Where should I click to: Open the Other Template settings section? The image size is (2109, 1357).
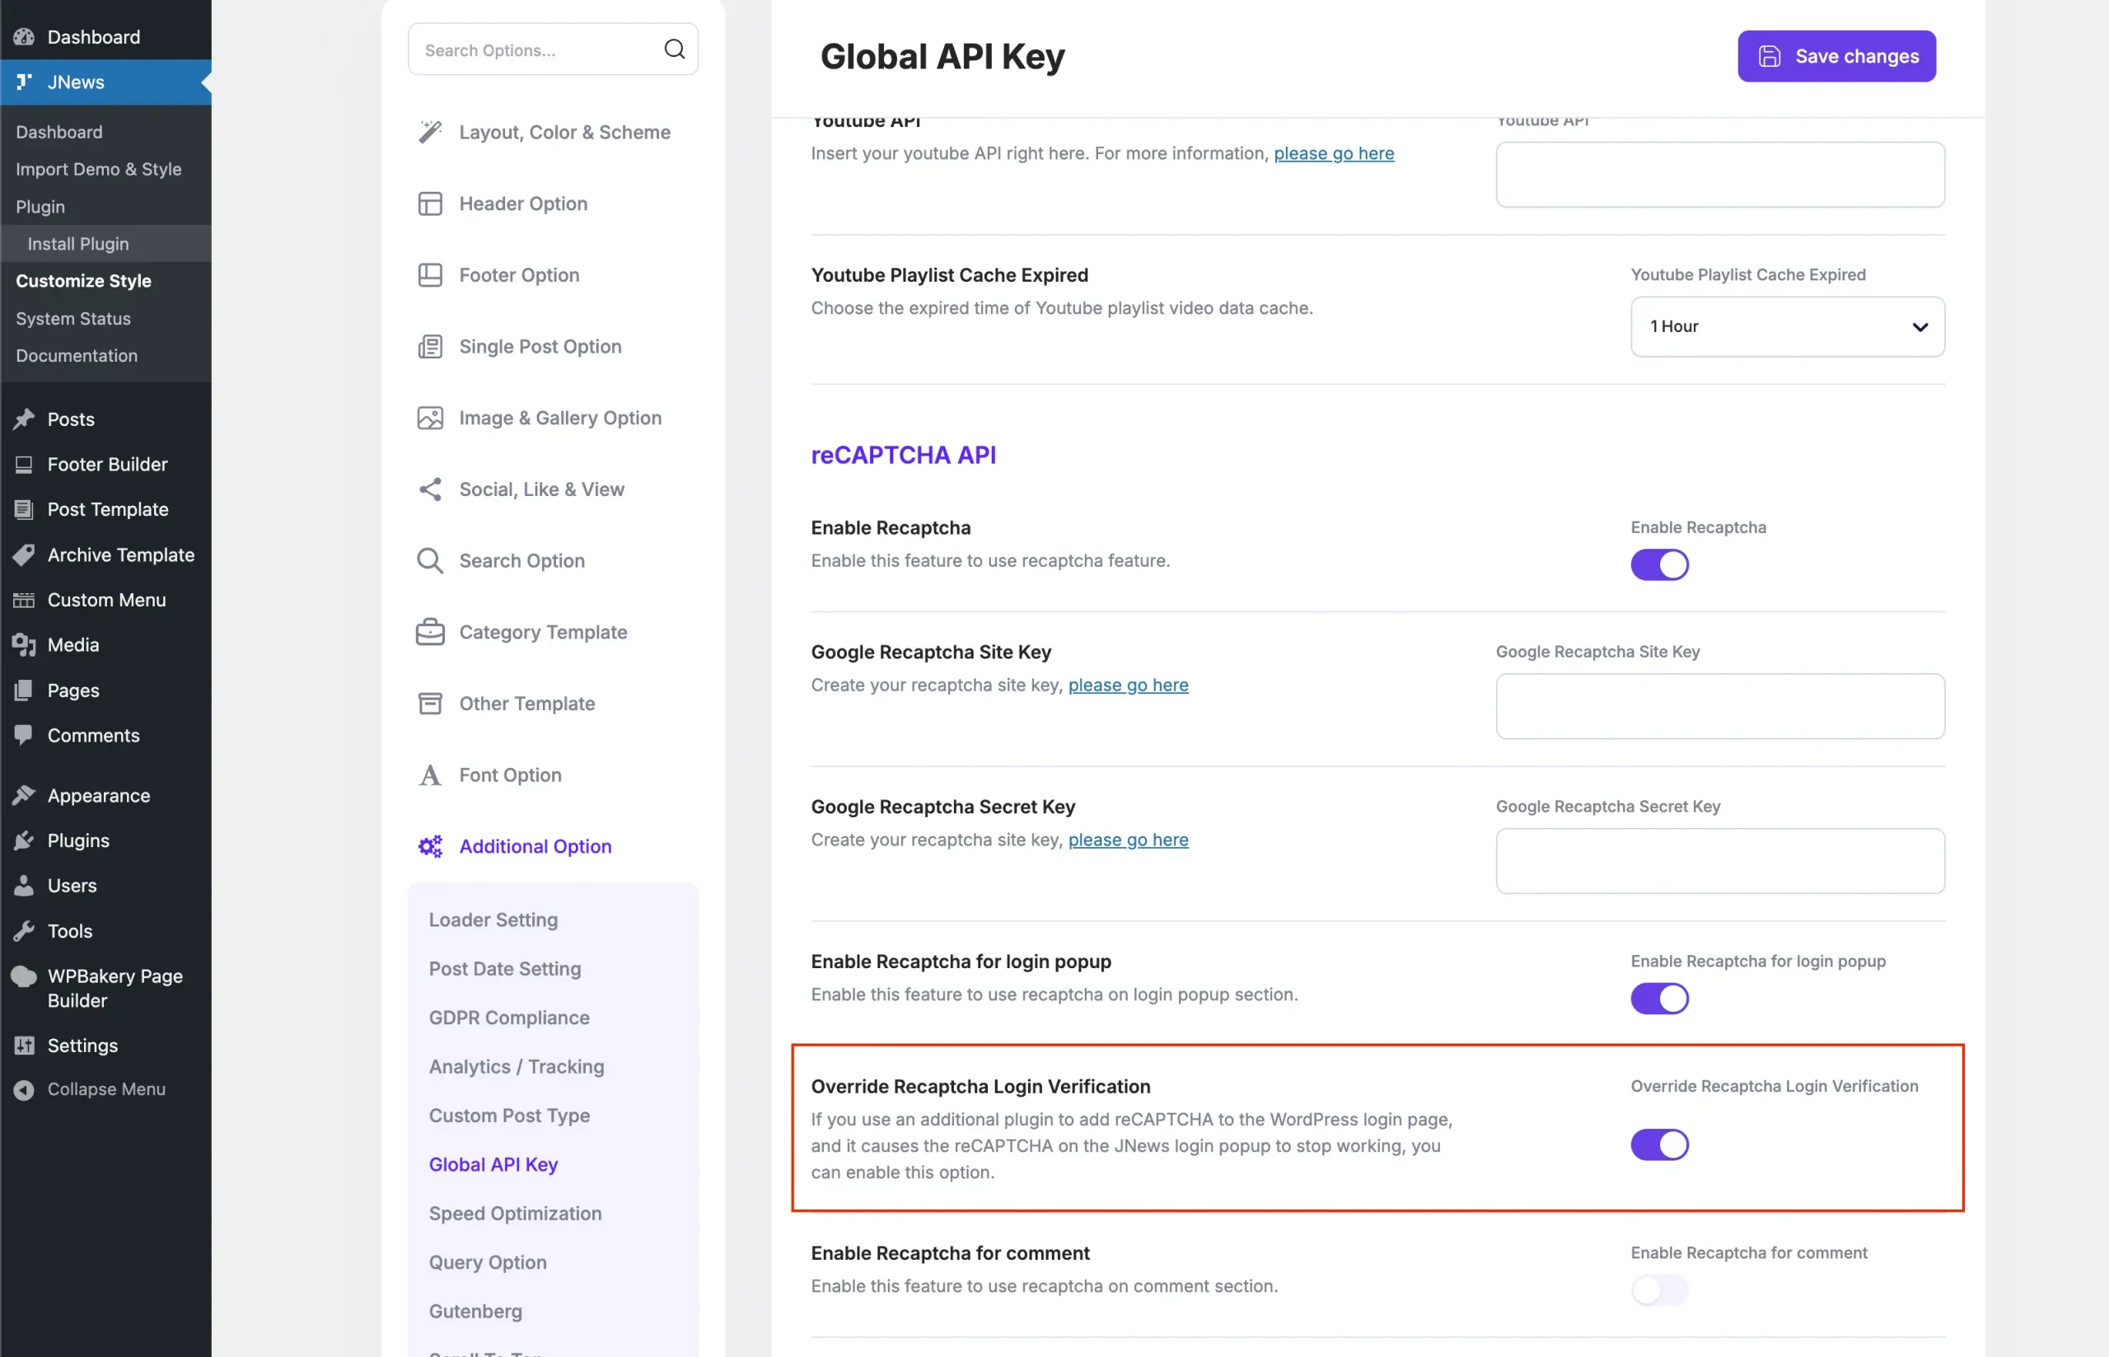click(526, 703)
